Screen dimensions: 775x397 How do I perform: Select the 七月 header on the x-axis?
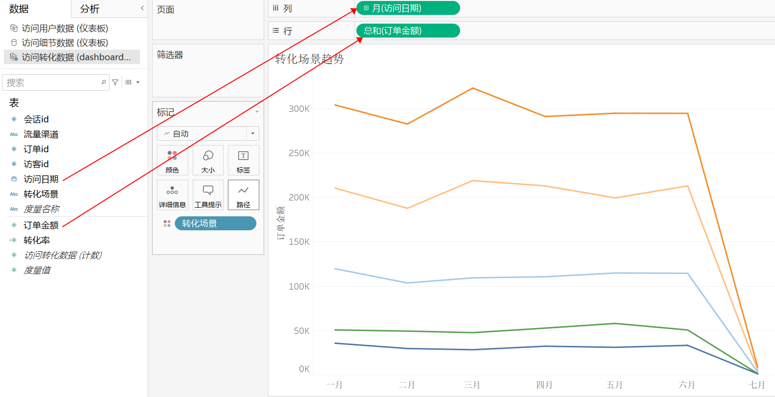coord(757,384)
